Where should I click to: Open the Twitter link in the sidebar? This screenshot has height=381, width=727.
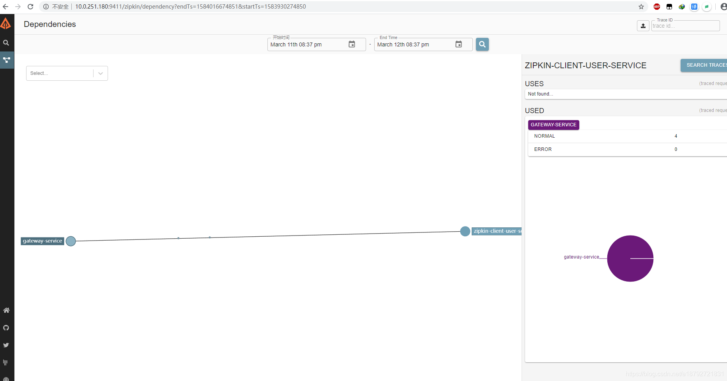[x=6, y=345]
